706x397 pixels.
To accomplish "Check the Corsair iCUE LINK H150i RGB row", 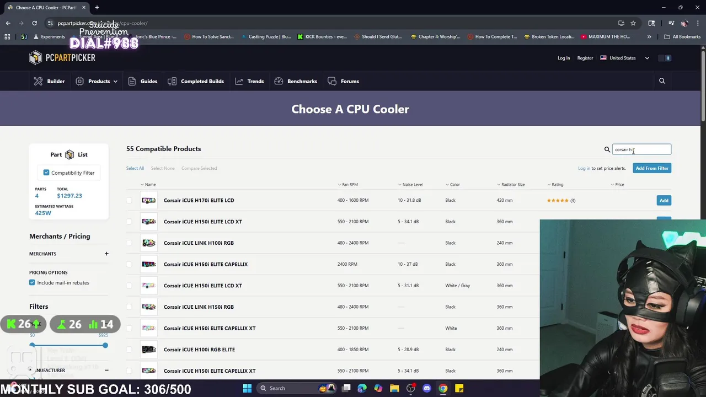I will click(129, 307).
